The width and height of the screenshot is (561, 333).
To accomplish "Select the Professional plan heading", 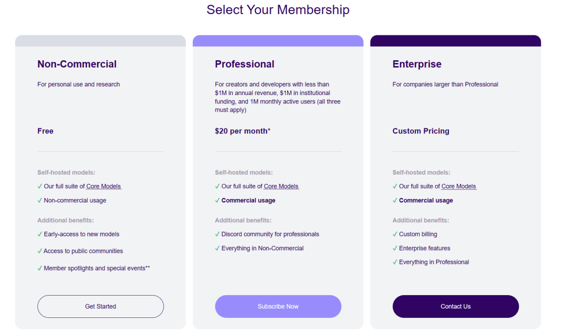I will point(245,64).
